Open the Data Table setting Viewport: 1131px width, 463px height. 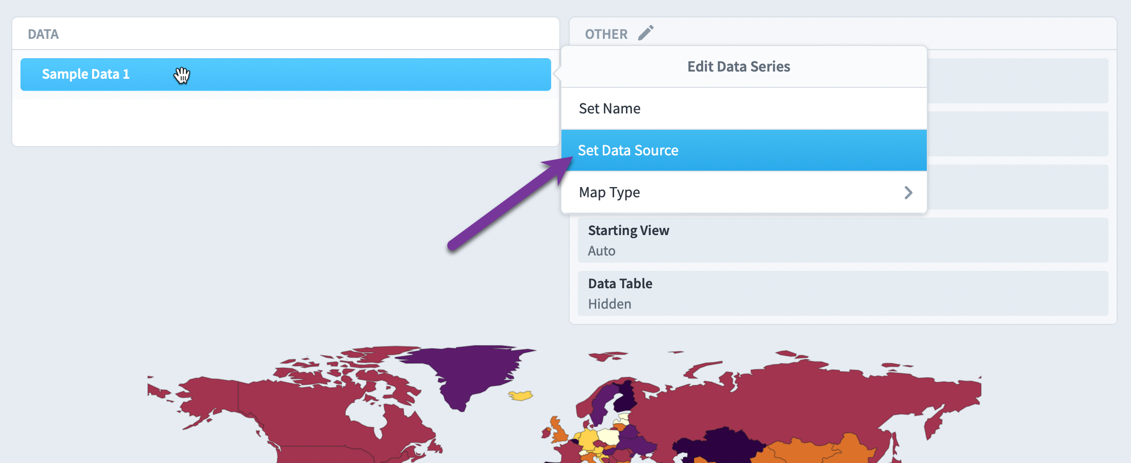click(x=843, y=293)
